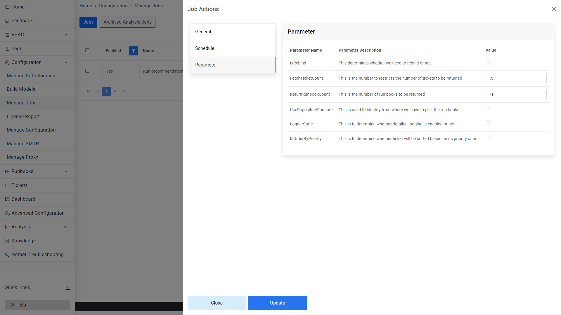Click the Parameter Description column header
This screenshot has width=561, height=315.
click(x=360, y=50)
